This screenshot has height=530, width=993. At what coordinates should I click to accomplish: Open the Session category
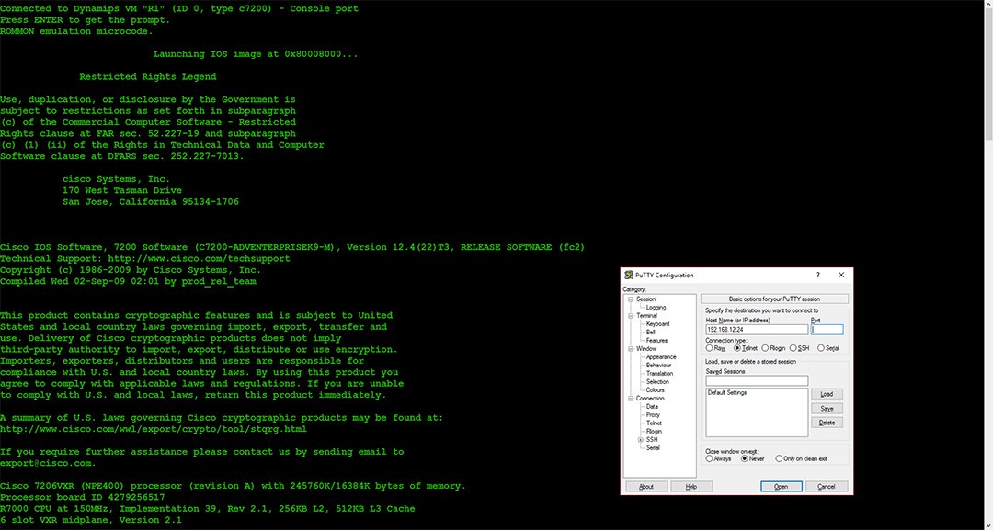(646, 299)
